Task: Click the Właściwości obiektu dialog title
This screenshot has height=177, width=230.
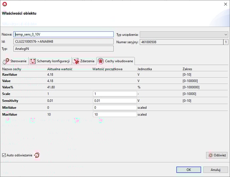Action: tap(19, 13)
